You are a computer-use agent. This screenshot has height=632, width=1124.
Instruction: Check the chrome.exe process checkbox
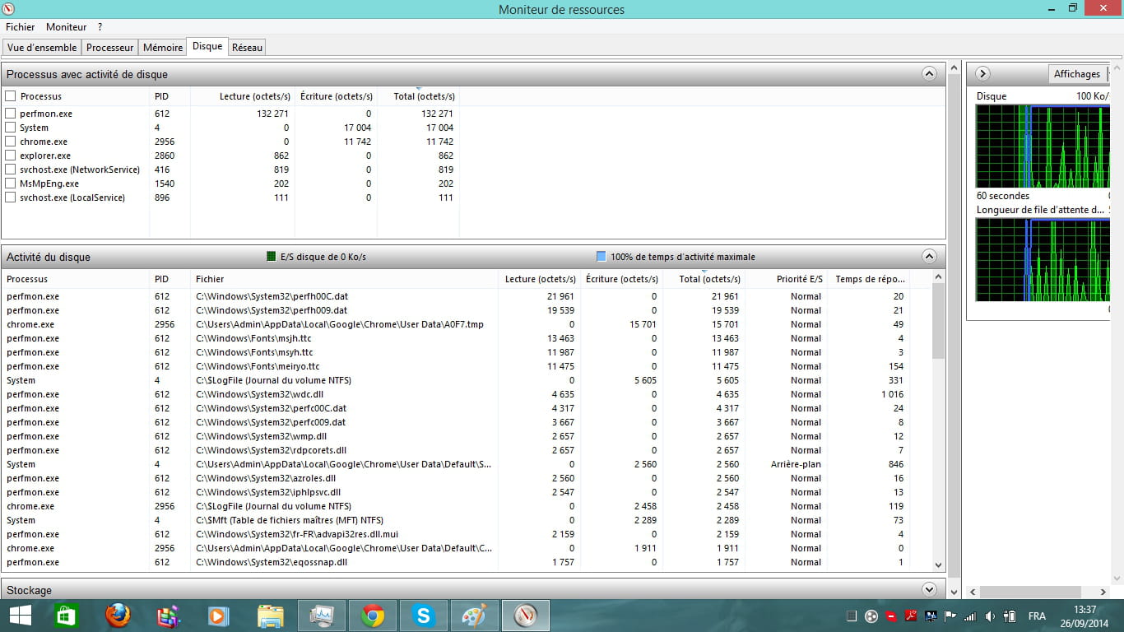pyautogui.click(x=11, y=142)
